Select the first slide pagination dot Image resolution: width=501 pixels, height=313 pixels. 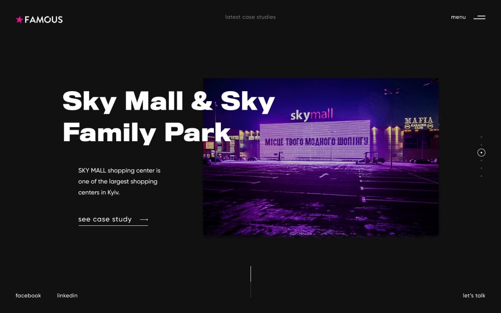pyautogui.click(x=481, y=137)
